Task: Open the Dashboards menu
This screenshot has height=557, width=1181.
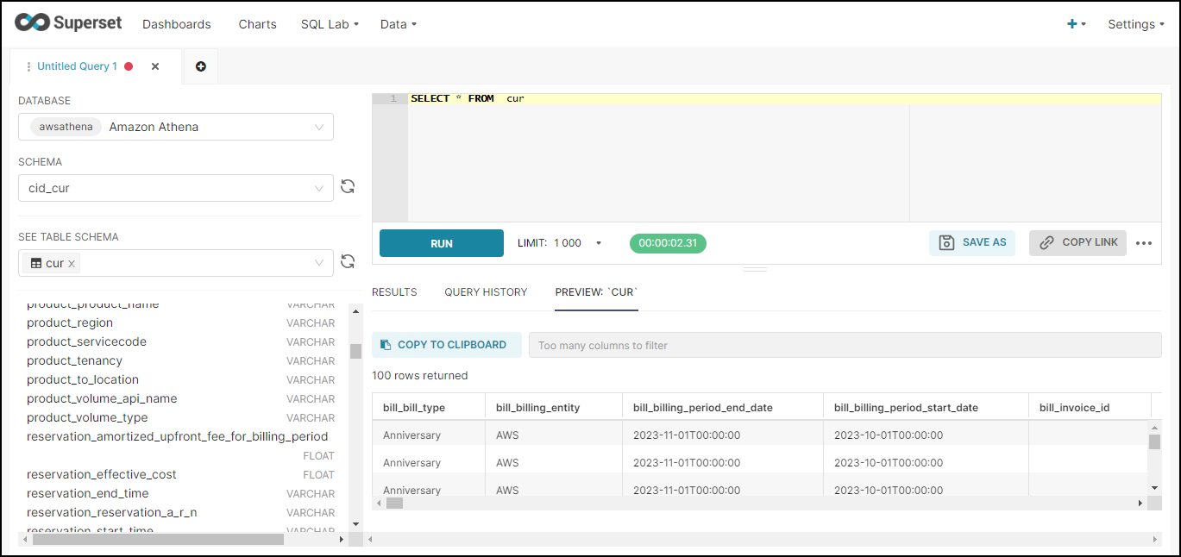Action: [x=176, y=23]
